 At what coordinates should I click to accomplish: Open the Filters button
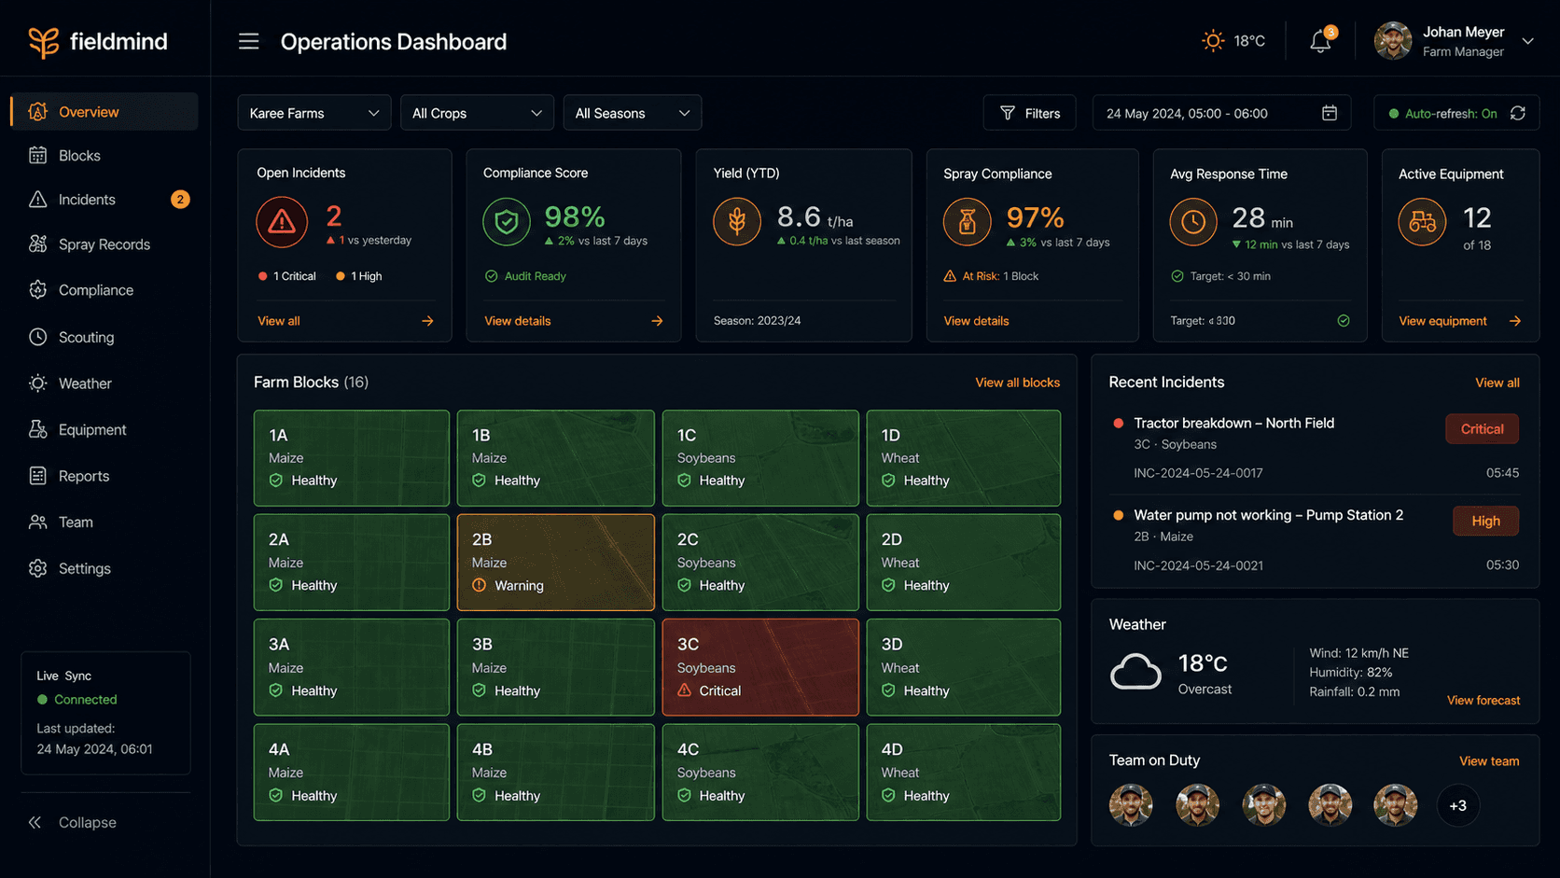point(1029,113)
